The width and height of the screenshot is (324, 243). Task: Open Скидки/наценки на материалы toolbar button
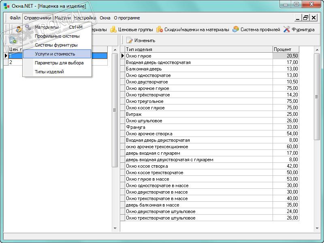(193, 29)
